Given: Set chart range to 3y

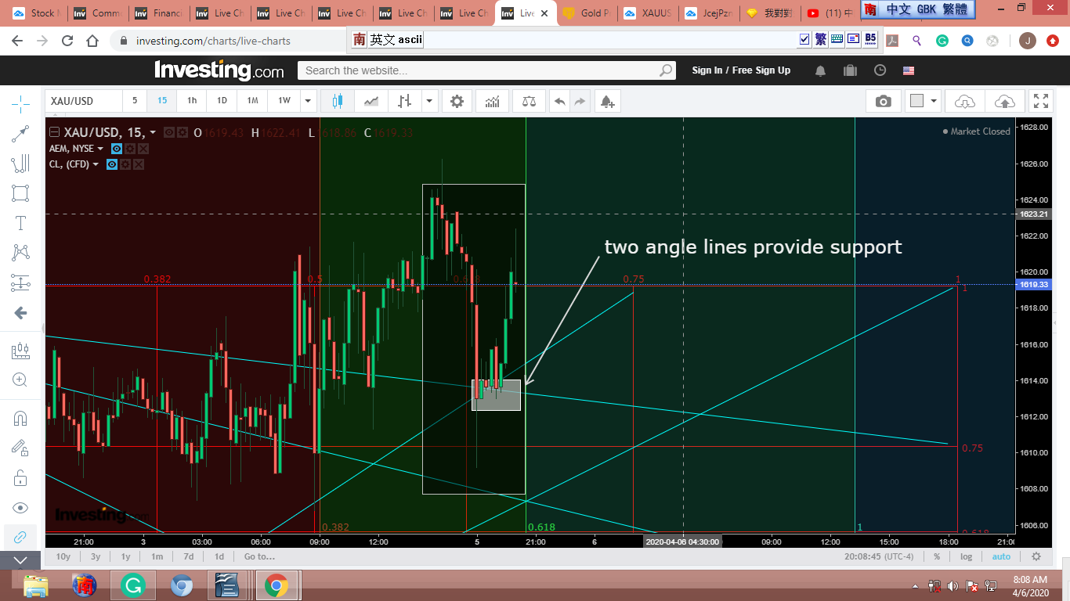Looking at the screenshot, I should click(96, 557).
